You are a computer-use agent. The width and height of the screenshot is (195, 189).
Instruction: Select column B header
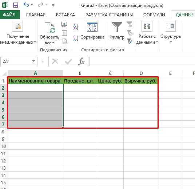coord(80,73)
